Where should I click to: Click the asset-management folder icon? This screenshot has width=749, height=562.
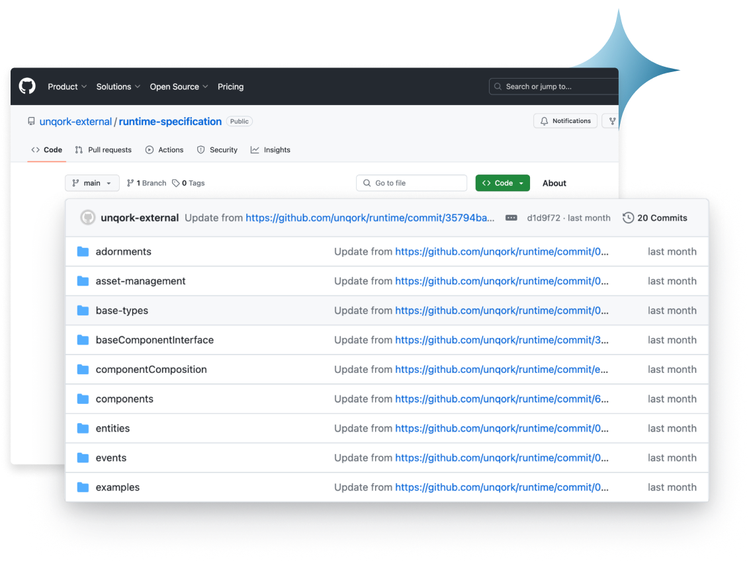click(83, 281)
